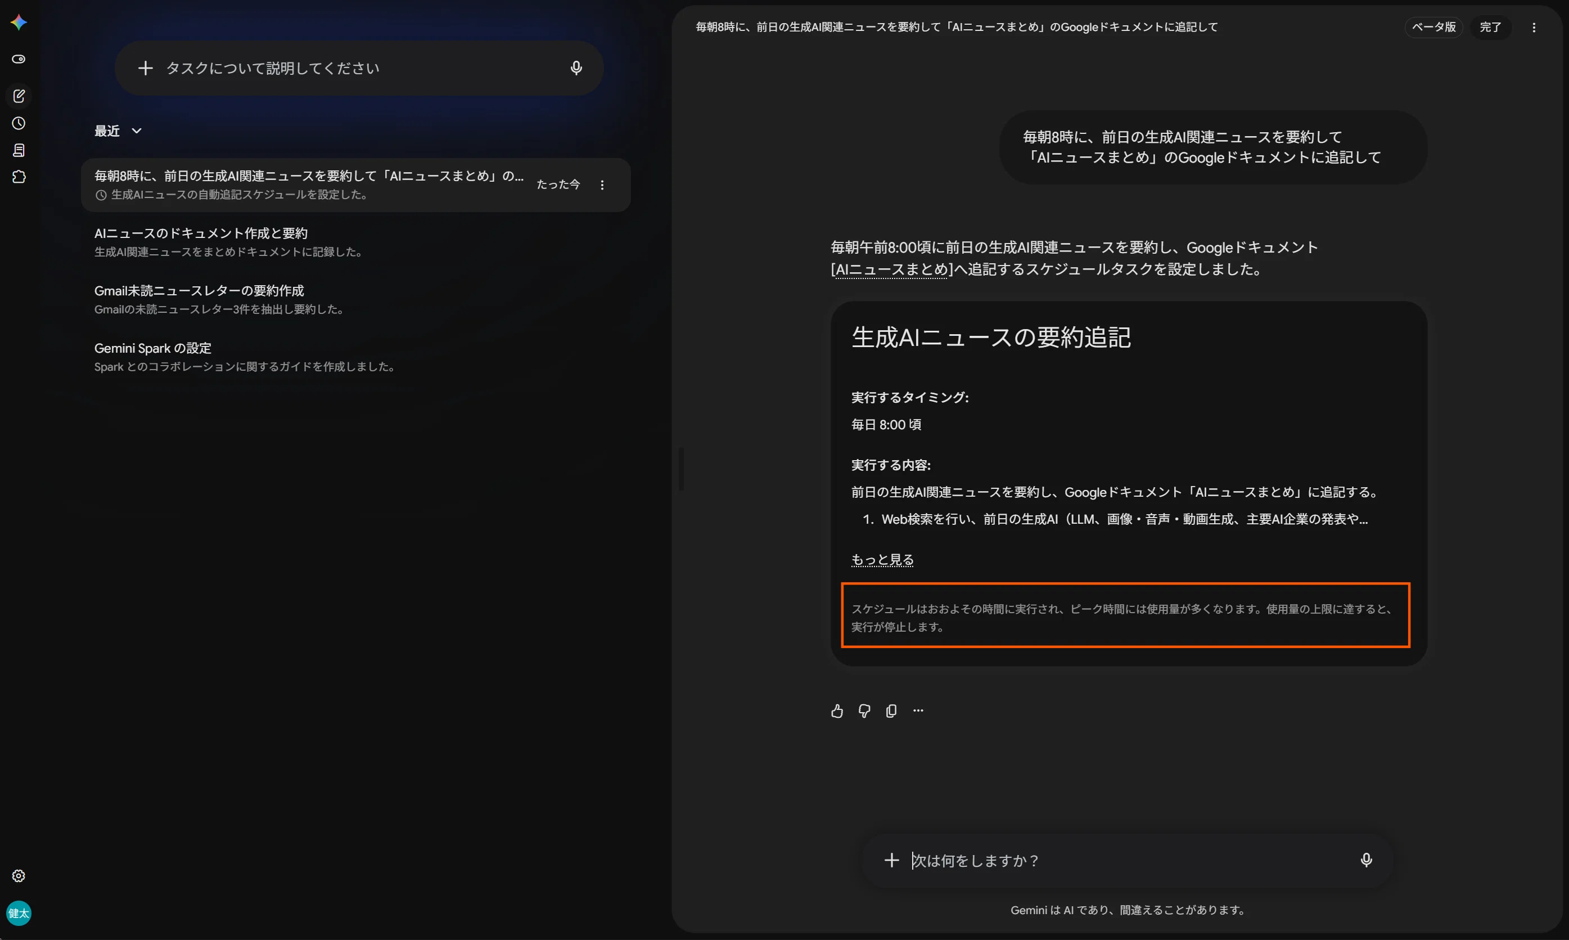Click thumbs up on the response
The image size is (1569, 940).
click(x=836, y=710)
